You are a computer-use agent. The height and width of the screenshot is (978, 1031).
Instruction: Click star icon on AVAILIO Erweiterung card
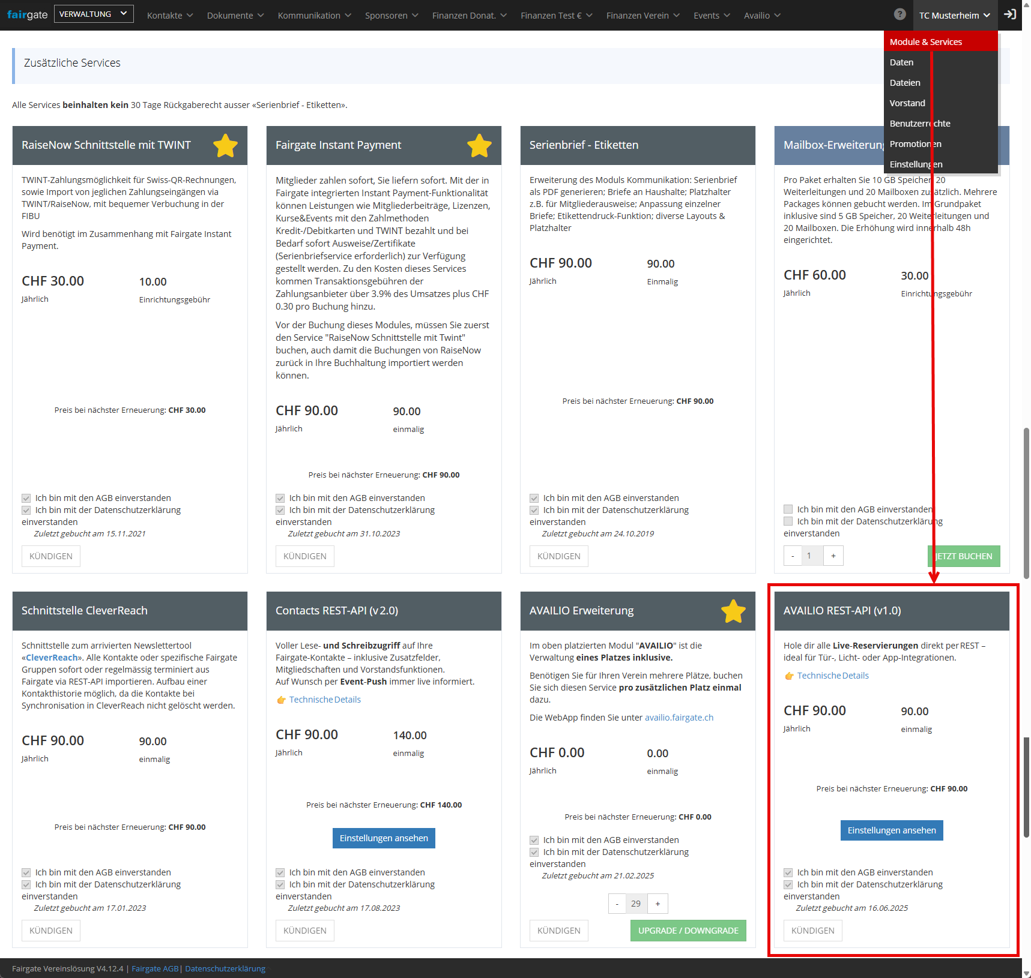click(x=733, y=611)
